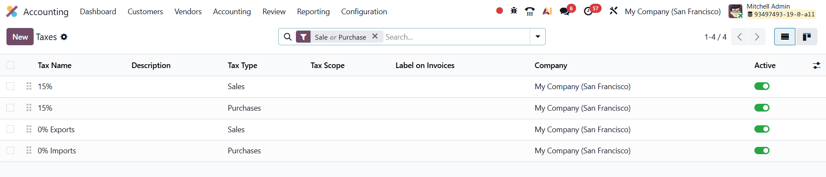Click the 1-4 / 4 pager counter
This screenshot has height=177, width=826.
716,37
